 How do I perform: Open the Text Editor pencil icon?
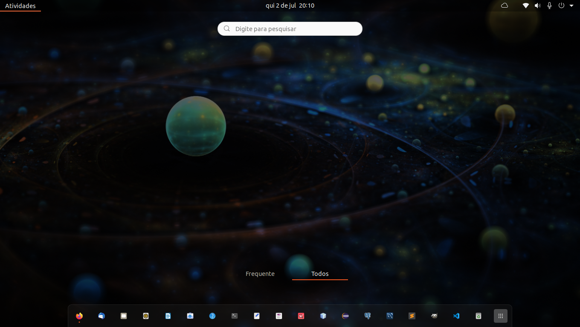click(x=257, y=316)
